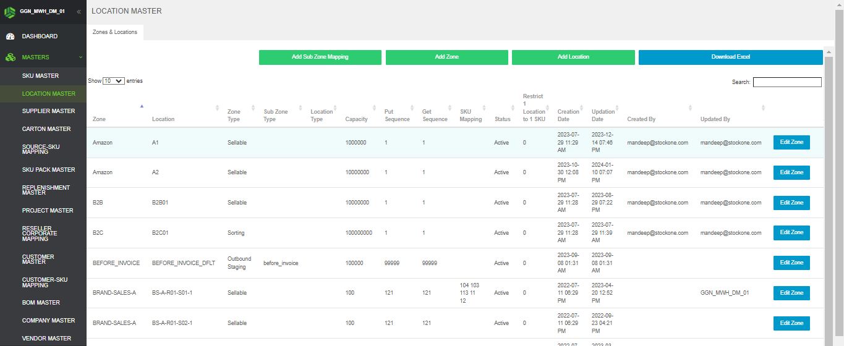The height and width of the screenshot is (346, 844).
Task: Click the Masters cubes icon
Action: (x=10, y=57)
